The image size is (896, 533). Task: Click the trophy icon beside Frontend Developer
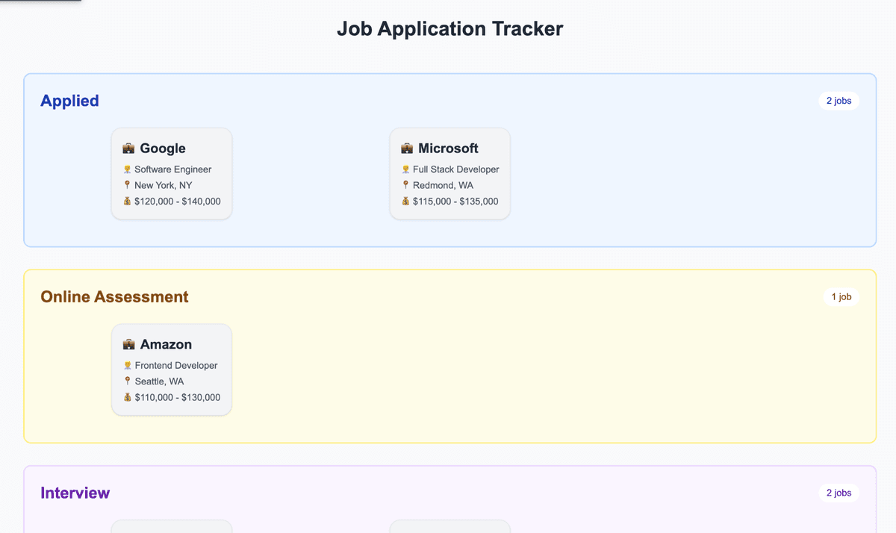(128, 365)
